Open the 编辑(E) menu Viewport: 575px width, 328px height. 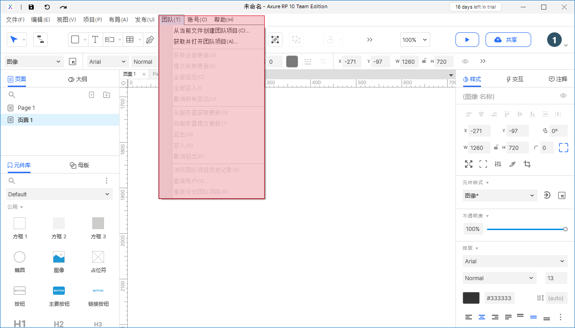[41, 20]
